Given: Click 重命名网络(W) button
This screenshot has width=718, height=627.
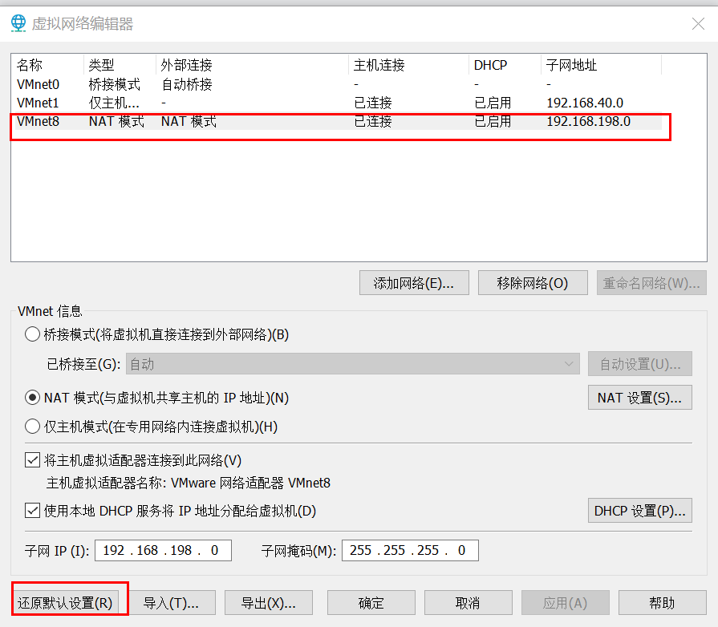Looking at the screenshot, I should (651, 283).
